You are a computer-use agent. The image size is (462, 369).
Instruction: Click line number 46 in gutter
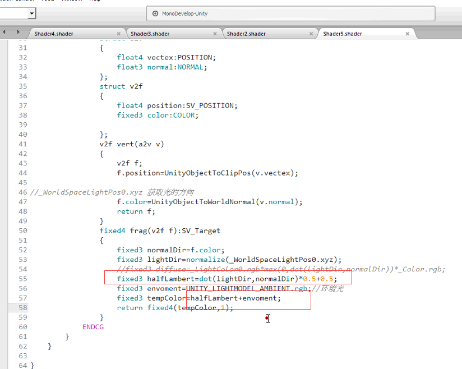[x=22, y=192]
